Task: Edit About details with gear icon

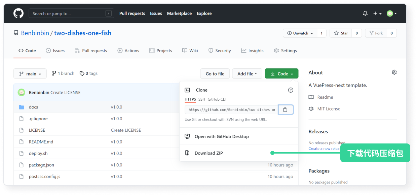Action: pyautogui.click(x=394, y=72)
